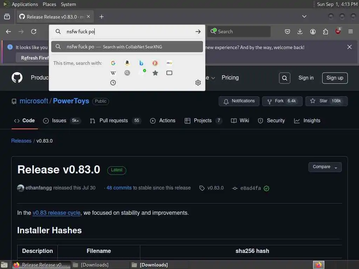Image resolution: width=359 pixels, height=269 pixels.
Task: Open the PowerToys repository link
Action: point(71,101)
